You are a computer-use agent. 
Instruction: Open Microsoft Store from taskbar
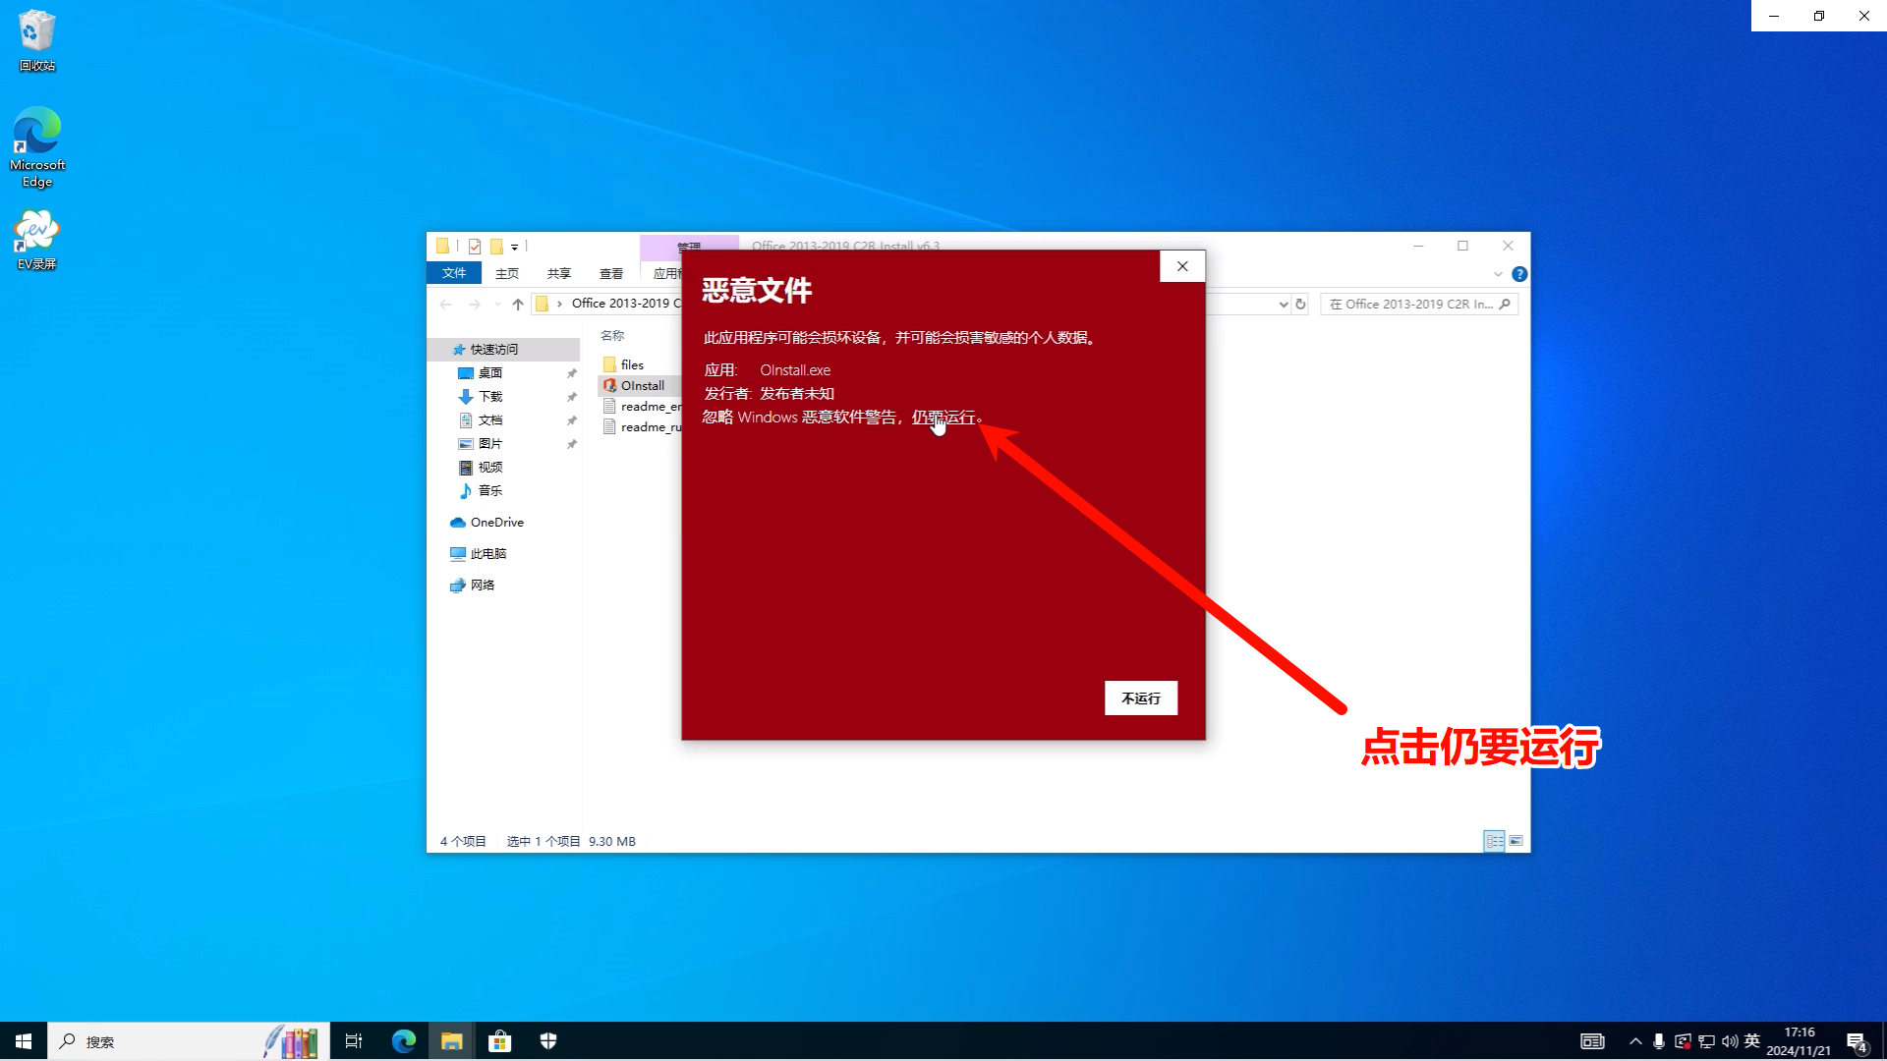[500, 1041]
